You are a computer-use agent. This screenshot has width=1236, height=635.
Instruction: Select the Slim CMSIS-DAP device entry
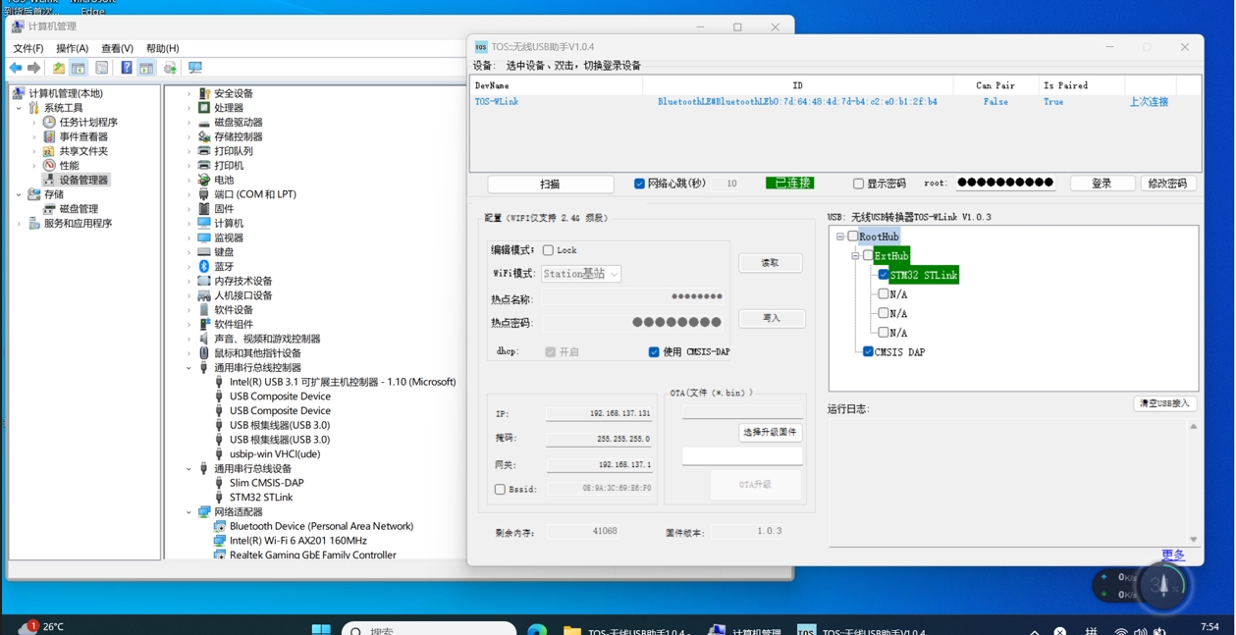[267, 483]
